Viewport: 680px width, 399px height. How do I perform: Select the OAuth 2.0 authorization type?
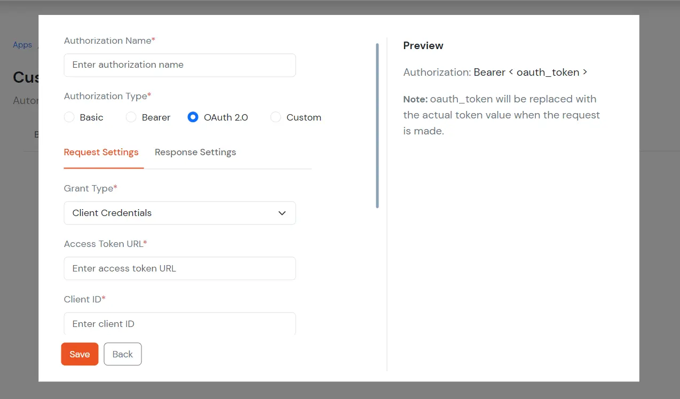[193, 117]
